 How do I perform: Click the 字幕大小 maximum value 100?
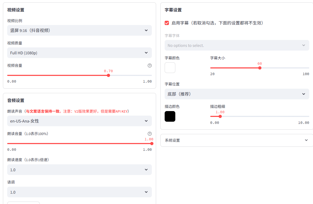(x=306, y=74)
